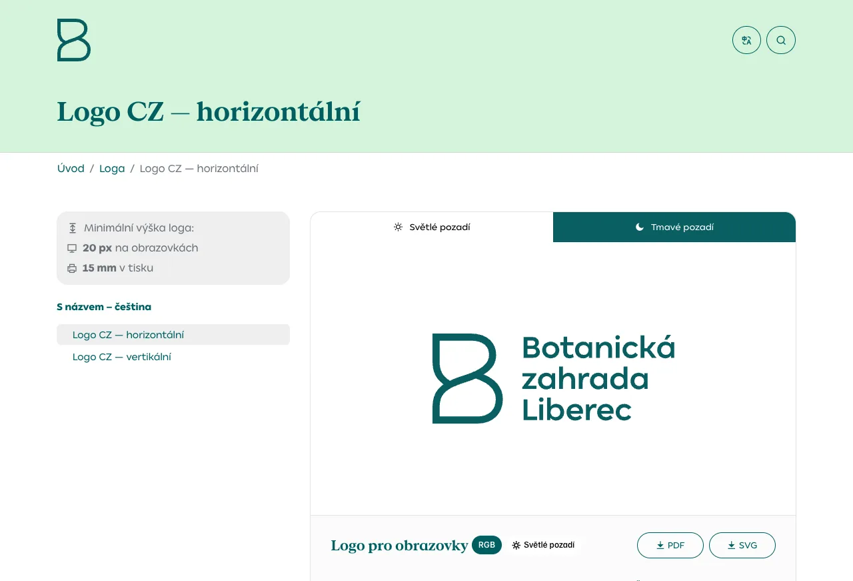853x581 pixels.
Task: Click the current breadcrumb 'Logo CZ — horizontální'
Action: 199,168
